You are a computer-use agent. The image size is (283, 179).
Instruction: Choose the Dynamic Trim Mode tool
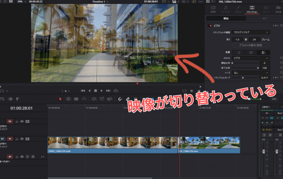[x=76, y=99]
